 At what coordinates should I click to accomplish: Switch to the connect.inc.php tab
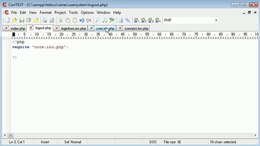click(x=133, y=28)
